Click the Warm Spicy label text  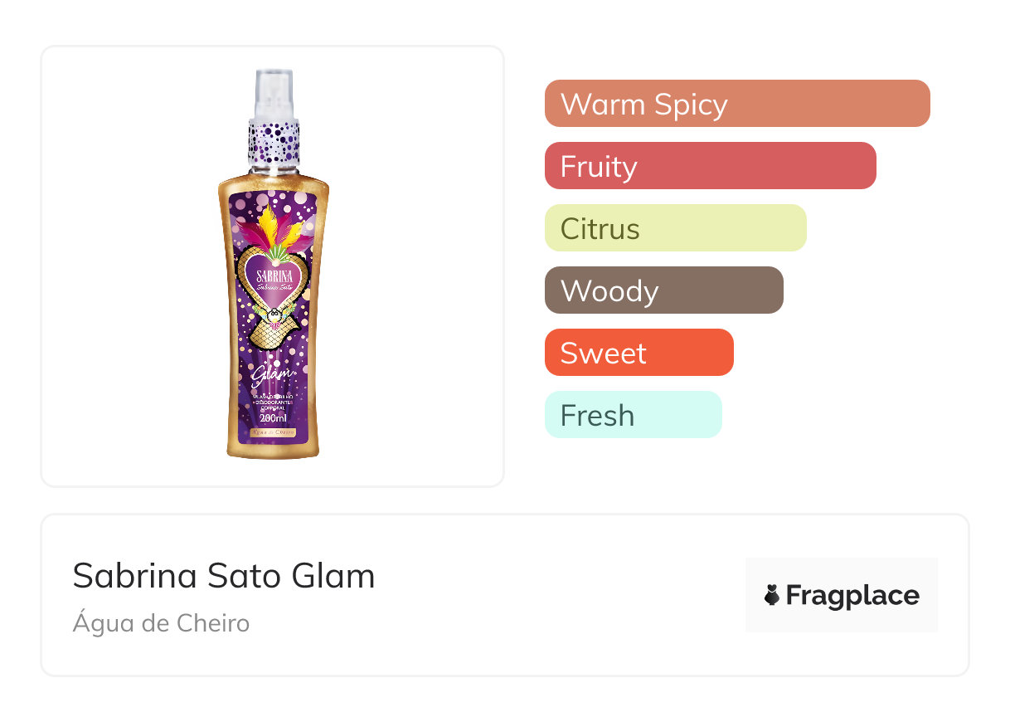(x=643, y=105)
